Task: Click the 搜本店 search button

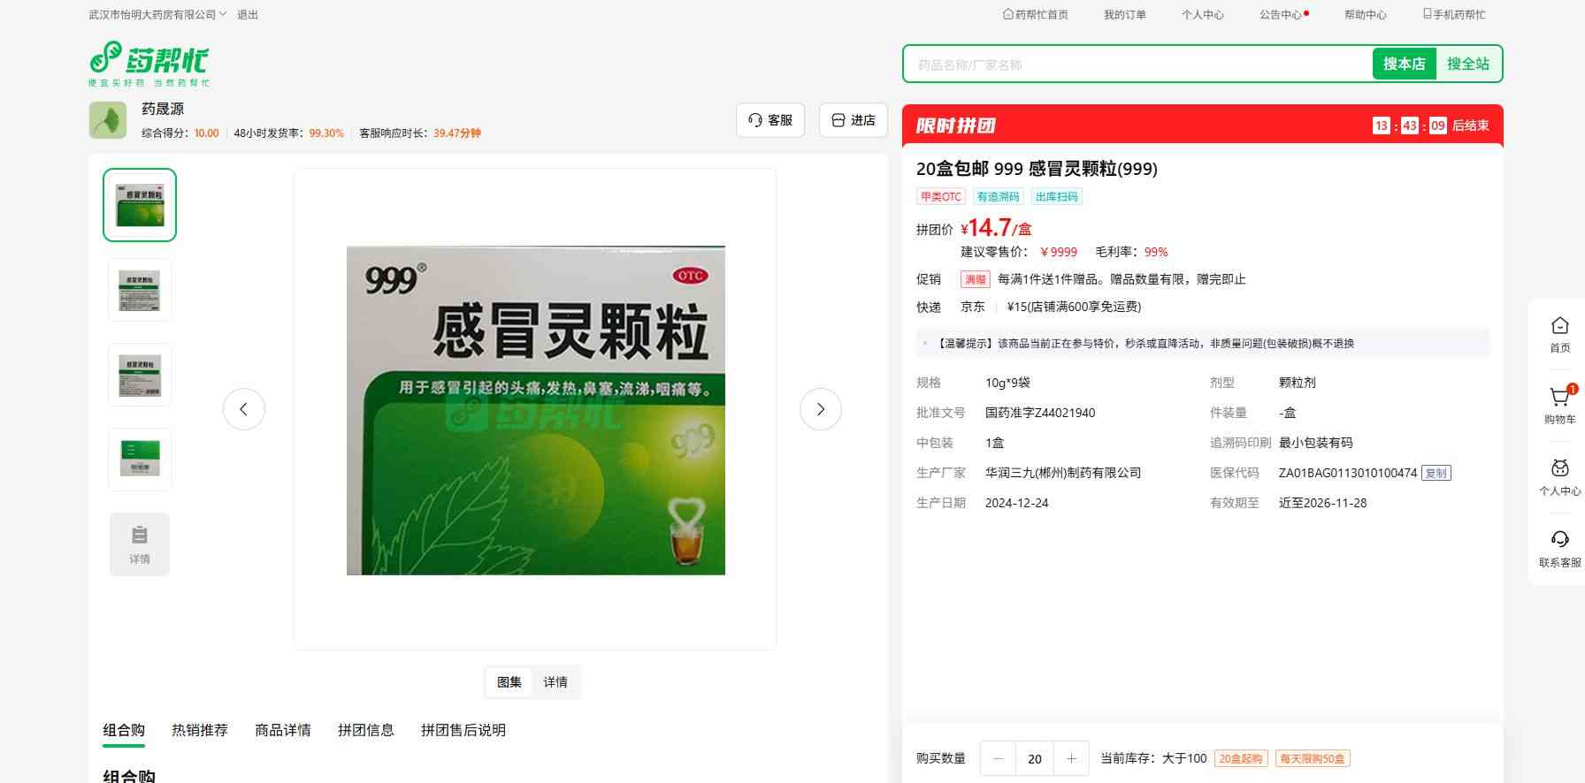Action: pyautogui.click(x=1404, y=64)
